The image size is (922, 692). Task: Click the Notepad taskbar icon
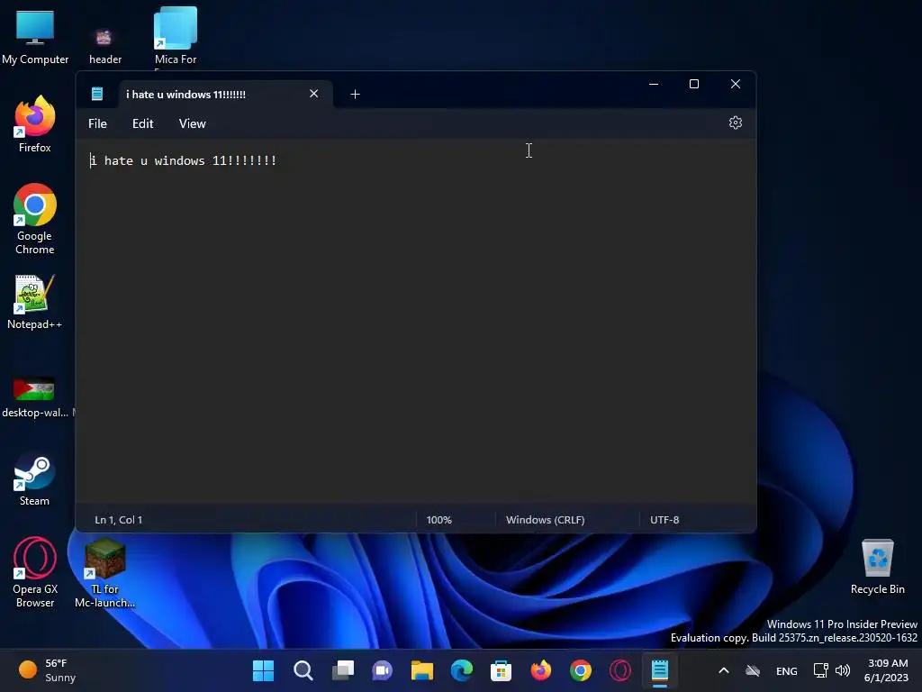[x=660, y=670]
